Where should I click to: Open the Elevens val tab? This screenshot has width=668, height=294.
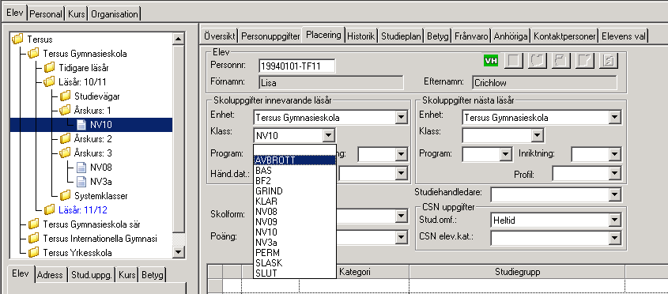pos(623,36)
